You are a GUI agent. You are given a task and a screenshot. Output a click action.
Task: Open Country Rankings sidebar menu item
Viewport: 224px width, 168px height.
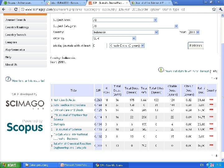coord(25,27)
